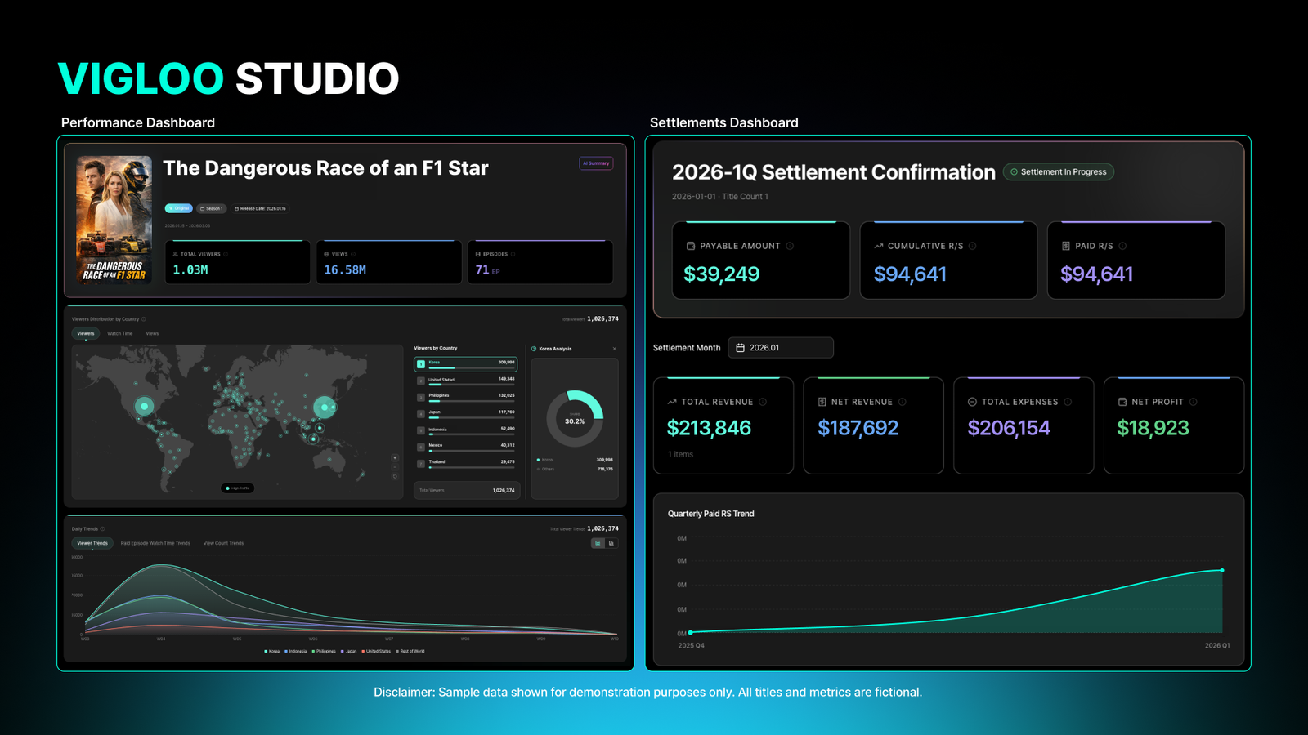Reset the world map view

pos(395,477)
